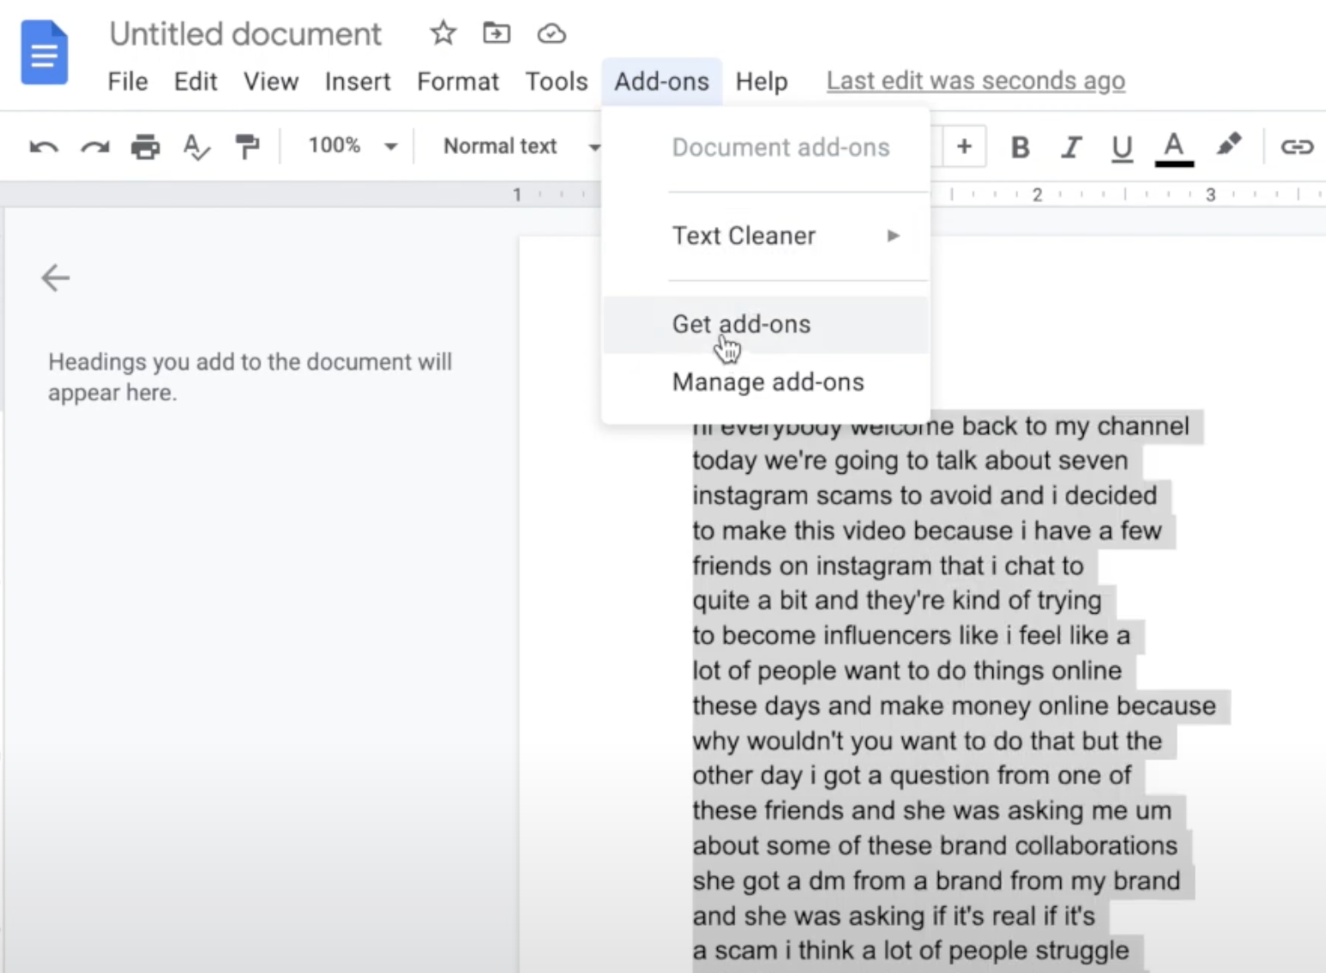Undo the last action
Screen dimensions: 1326x973
click(x=44, y=147)
